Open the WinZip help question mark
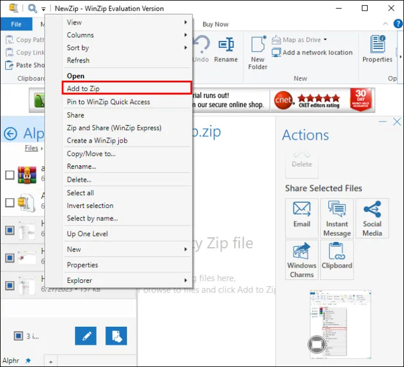The image size is (404, 367). [x=398, y=24]
